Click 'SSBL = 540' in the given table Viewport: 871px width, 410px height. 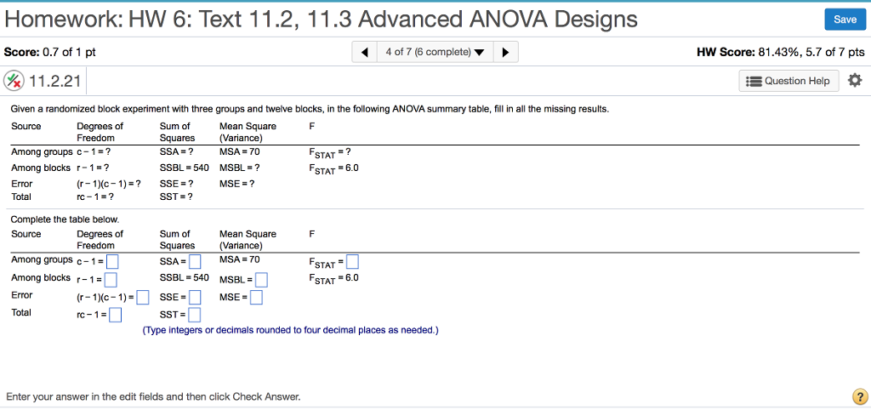point(184,168)
